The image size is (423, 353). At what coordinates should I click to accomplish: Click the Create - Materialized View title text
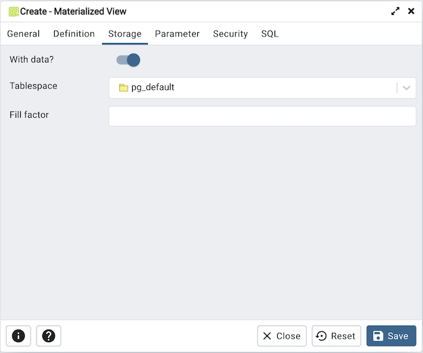click(74, 12)
